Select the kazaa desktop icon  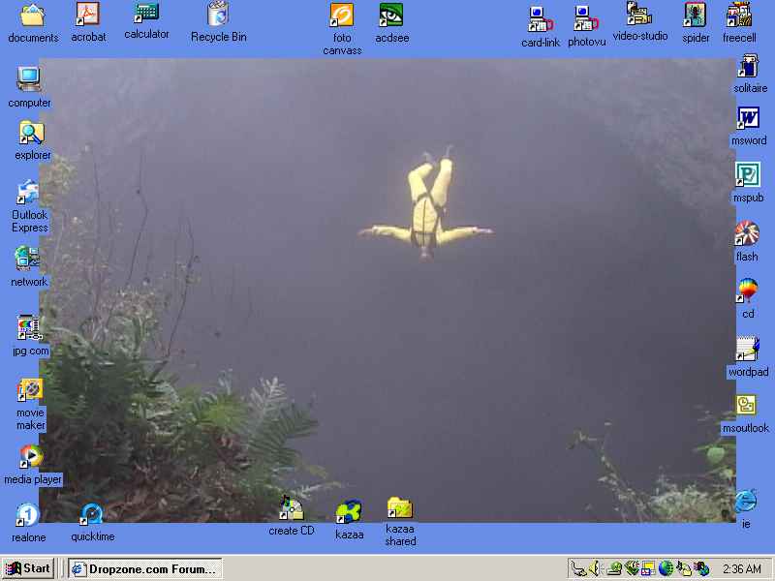tap(349, 512)
